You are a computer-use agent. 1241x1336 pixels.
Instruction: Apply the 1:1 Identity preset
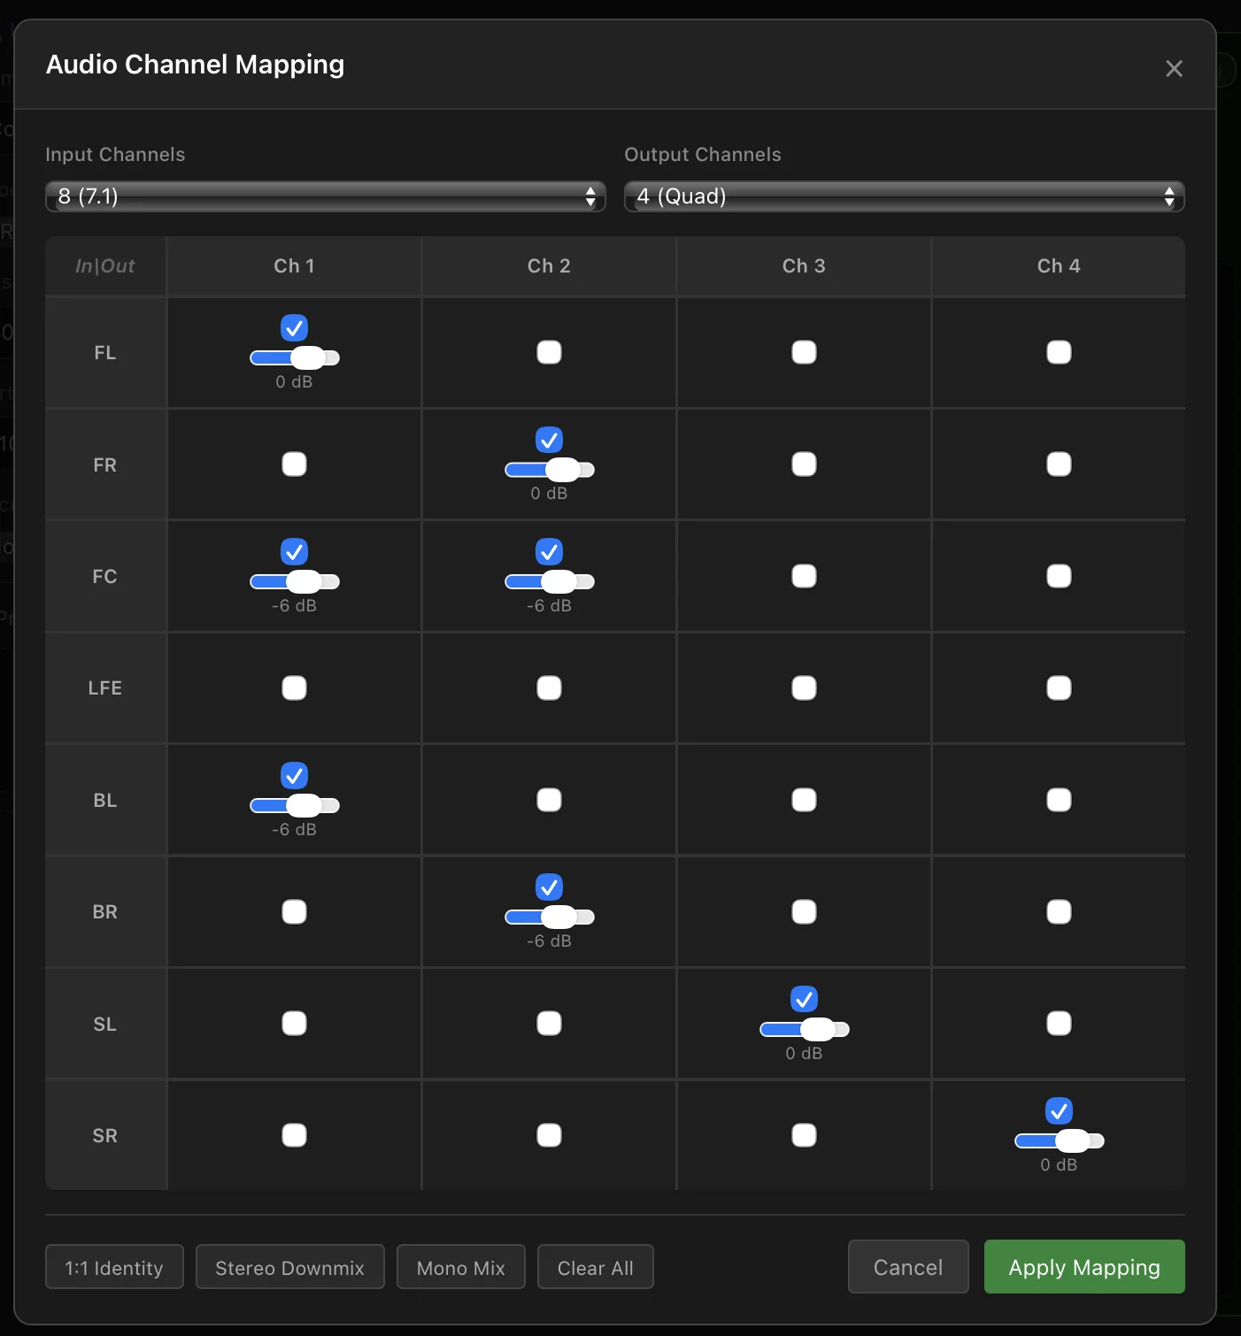coord(113,1266)
